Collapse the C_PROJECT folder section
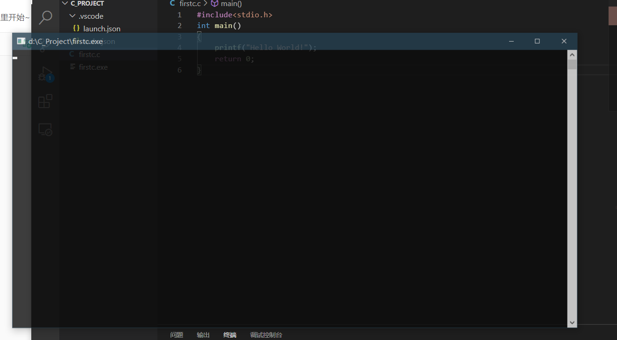617x340 pixels. pyautogui.click(x=65, y=3)
